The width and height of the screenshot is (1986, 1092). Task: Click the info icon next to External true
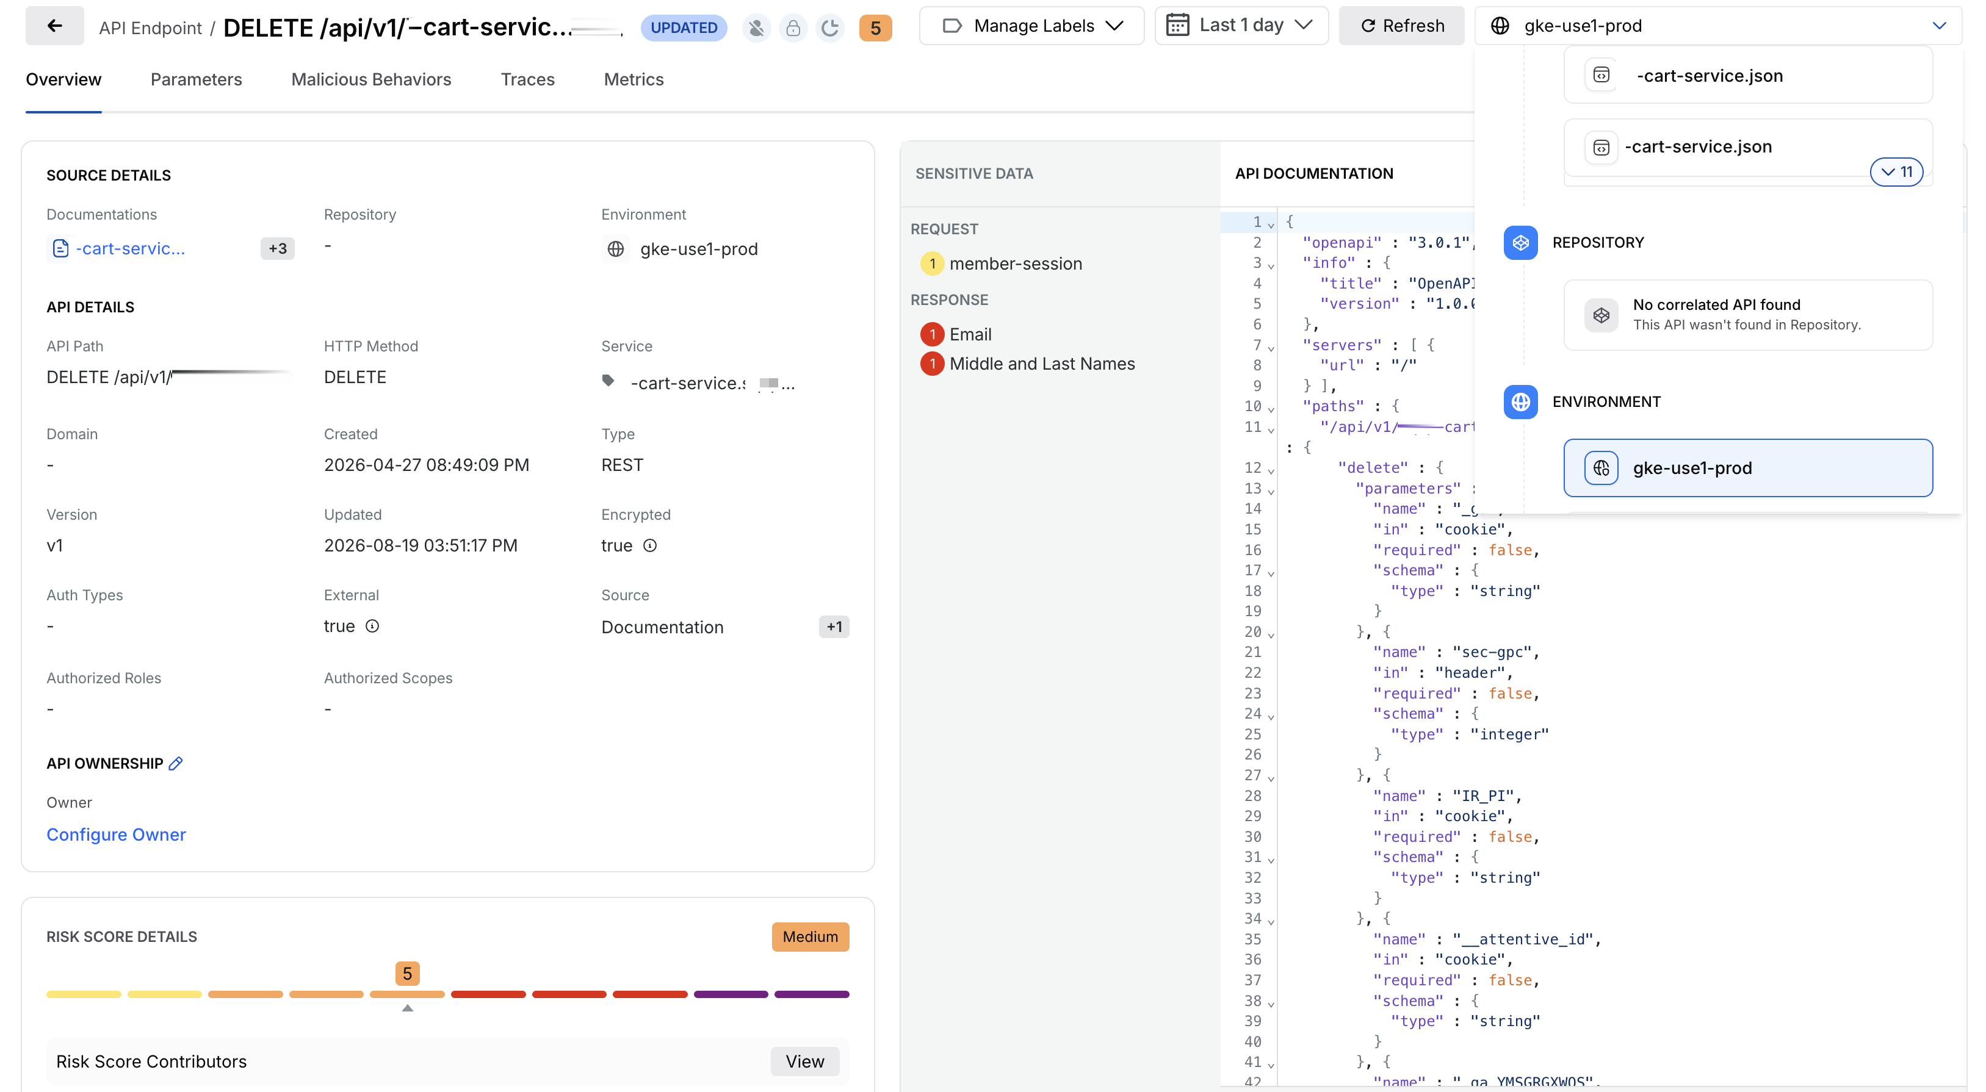[x=372, y=626]
